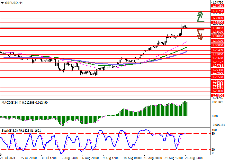The image size is (225, 161).
Task: Choose the 1.29489 level label
Action: point(218,50)
